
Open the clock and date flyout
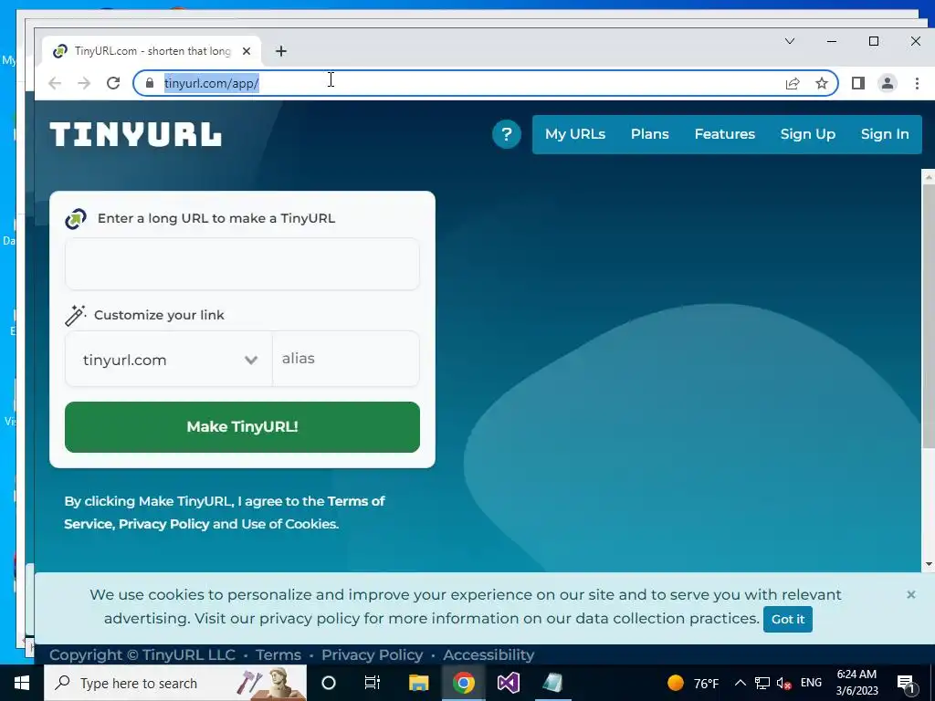click(x=856, y=683)
